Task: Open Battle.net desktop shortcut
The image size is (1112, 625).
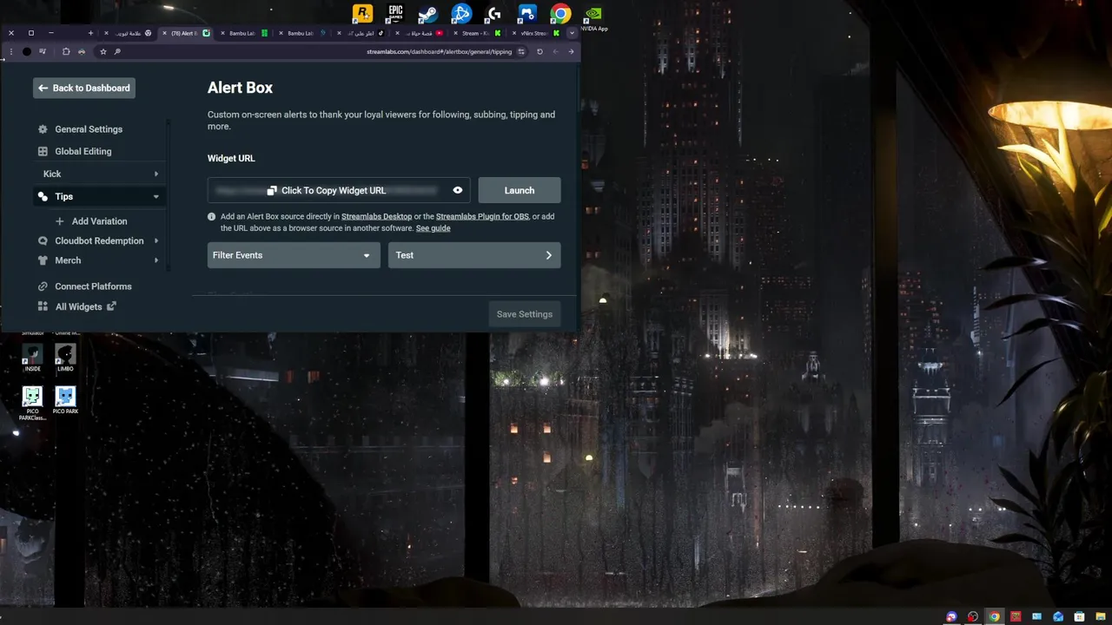Action: pos(461,14)
